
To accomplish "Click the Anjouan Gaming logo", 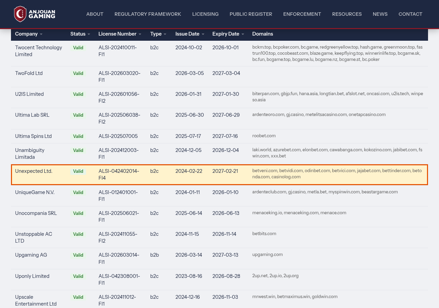I will coord(35,14).
